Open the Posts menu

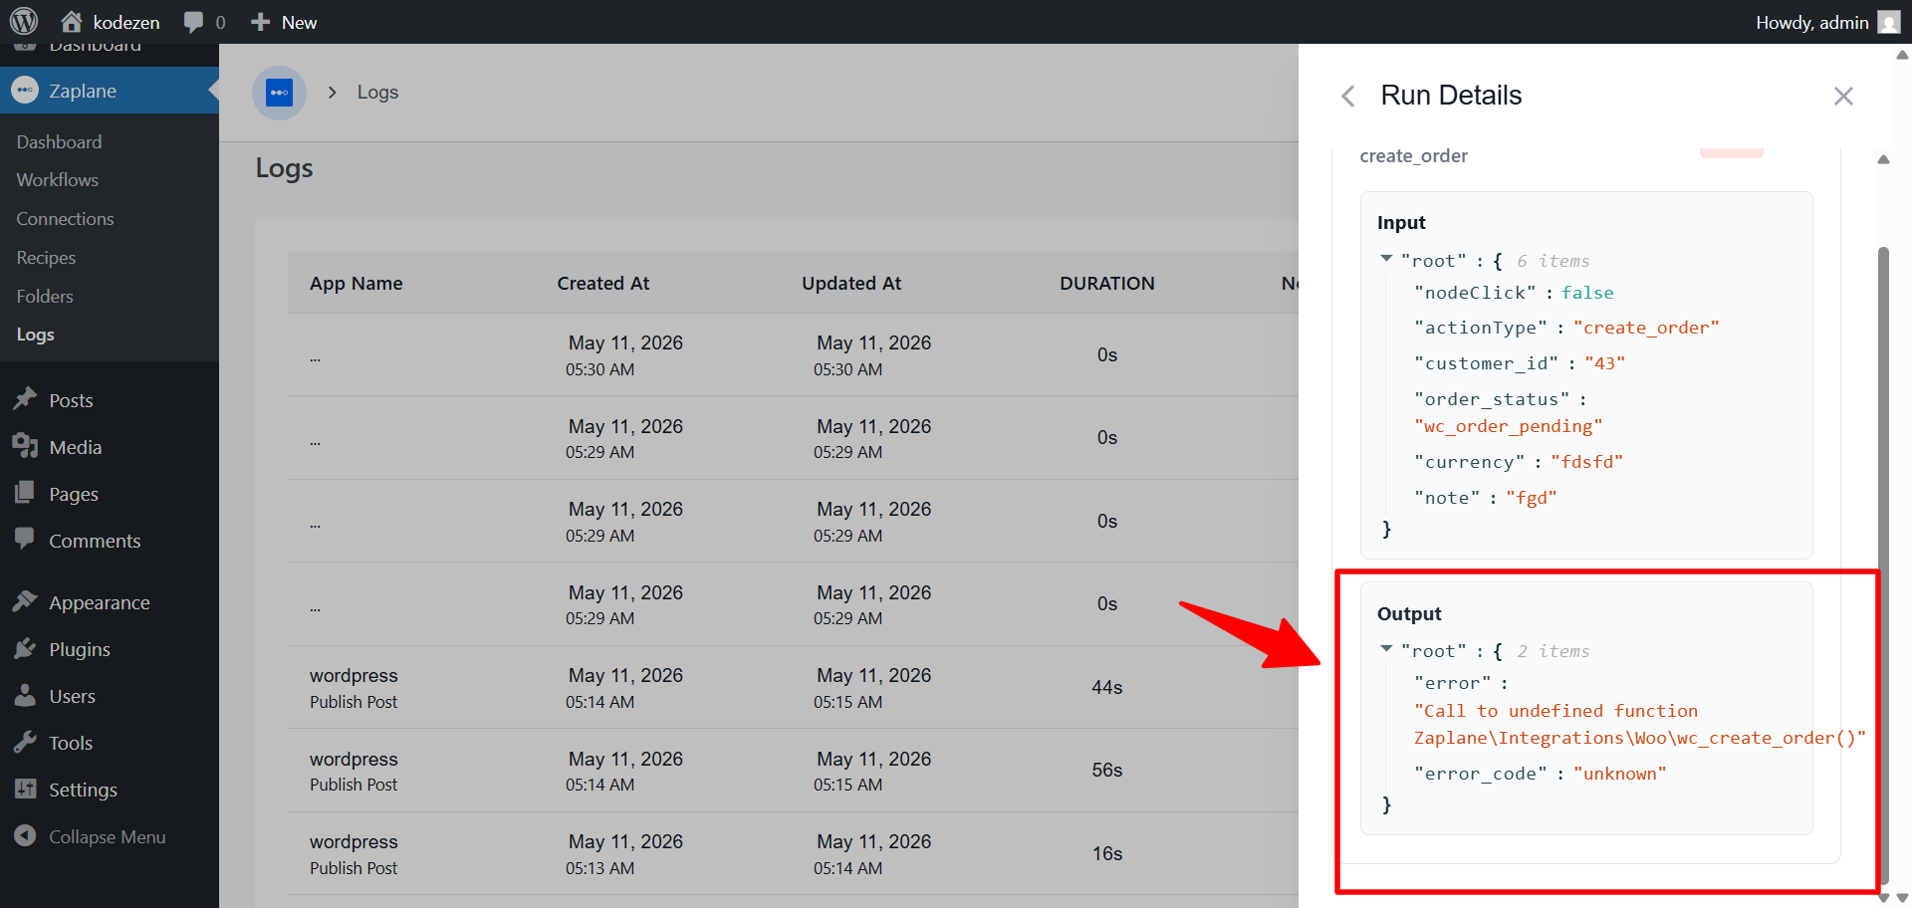(71, 400)
